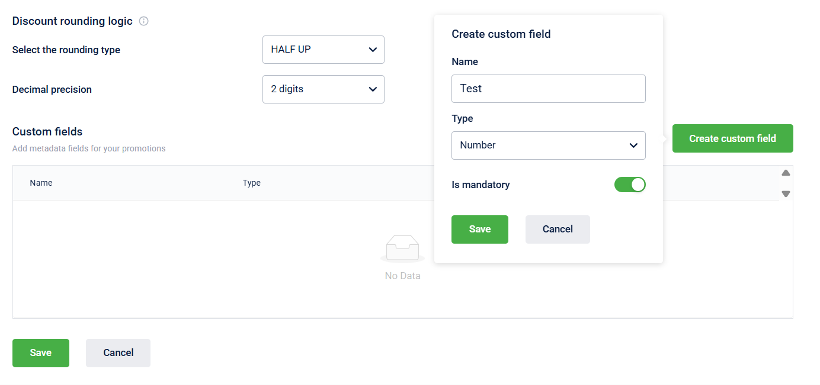Focus the Name input field containing Test
This screenshot has height=385, width=820.
[x=548, y=89]
